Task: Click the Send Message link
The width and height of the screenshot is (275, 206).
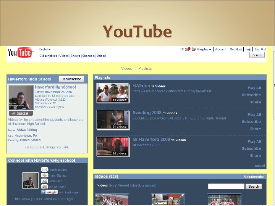Action: [x=57, y=170]
